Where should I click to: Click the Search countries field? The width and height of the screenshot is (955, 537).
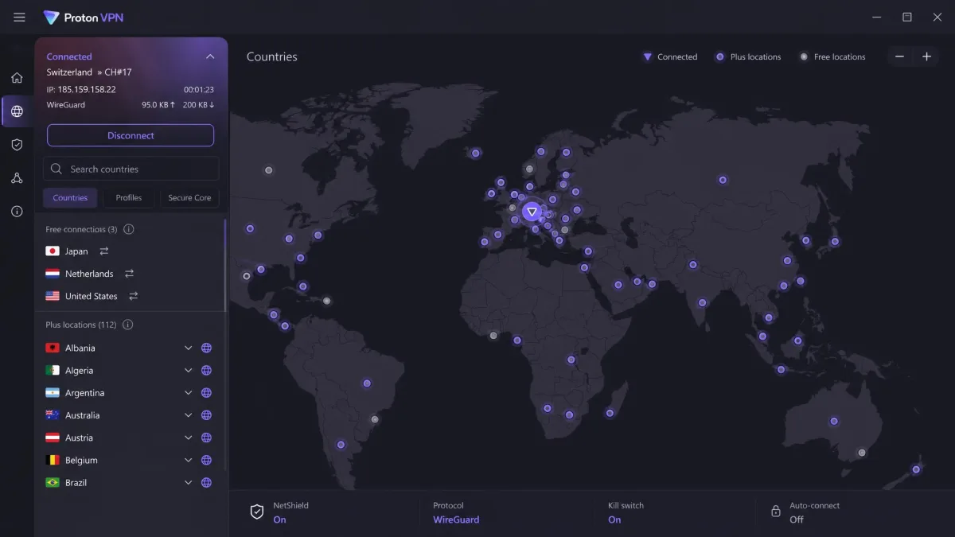point(131,169)
